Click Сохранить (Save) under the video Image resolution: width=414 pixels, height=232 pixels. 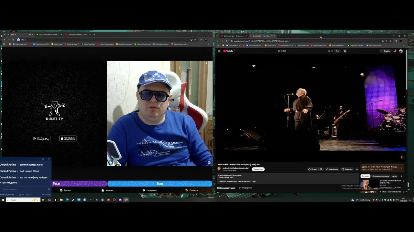pos(347,169)
